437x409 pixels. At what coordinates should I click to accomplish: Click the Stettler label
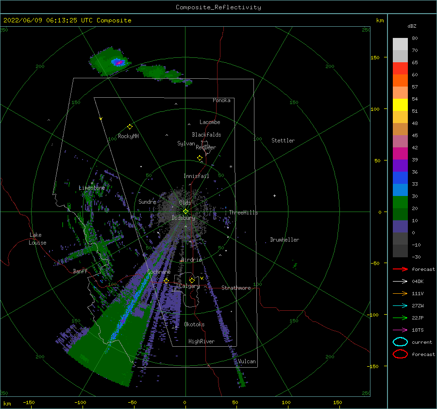pyautogui.click(x=283, y=141)
